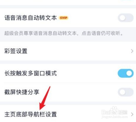Image resolution: width=136 pixels, height=122 pixels.
Task: Open the 彩签设置 menu entry
Action: [68, 51]
